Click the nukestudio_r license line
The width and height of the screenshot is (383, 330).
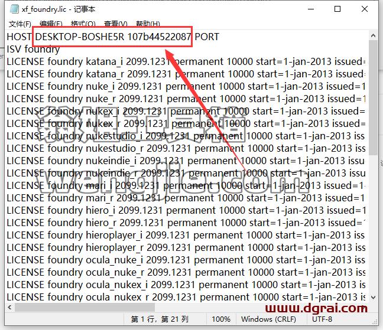coord(186,149)
